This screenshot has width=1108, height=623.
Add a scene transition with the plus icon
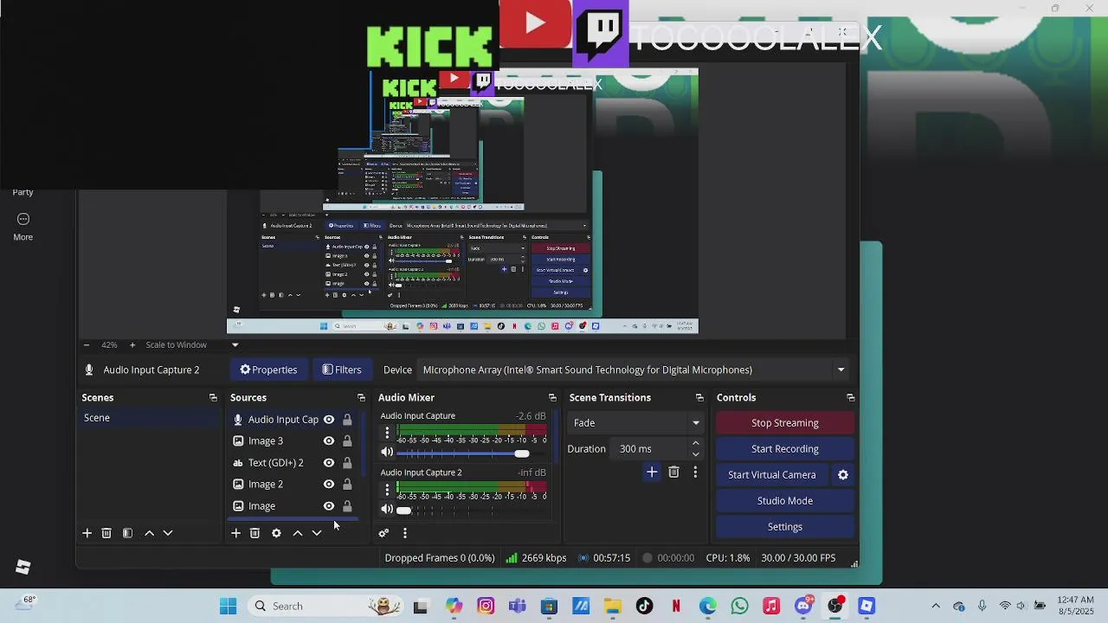tap(652, 472)
